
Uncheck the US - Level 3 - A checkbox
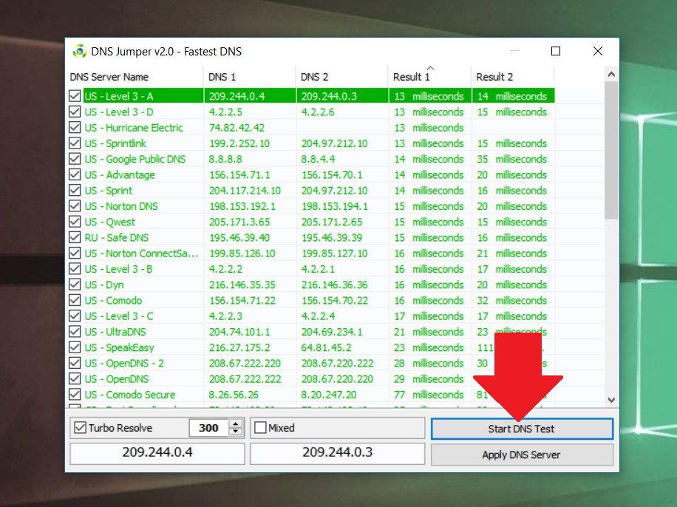(x=75, y=96)
